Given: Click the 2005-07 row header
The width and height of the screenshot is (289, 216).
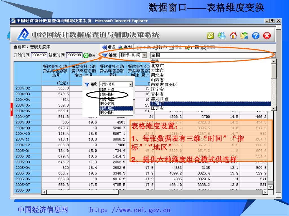Looking at the screenshot, I should click(27, 184).
